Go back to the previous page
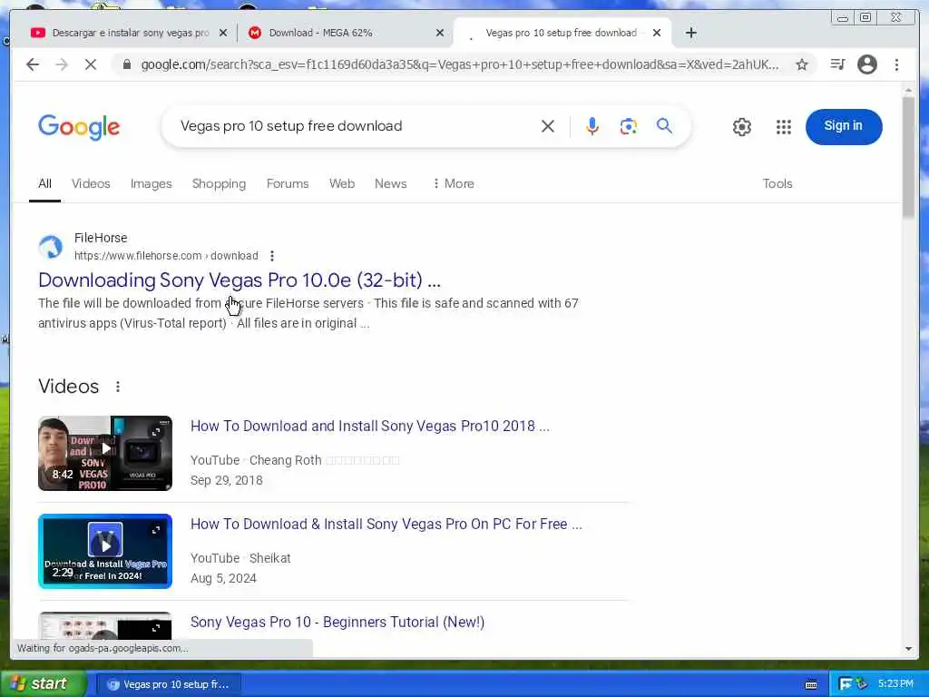Screen dimensions: 929x697 point(33,64)
